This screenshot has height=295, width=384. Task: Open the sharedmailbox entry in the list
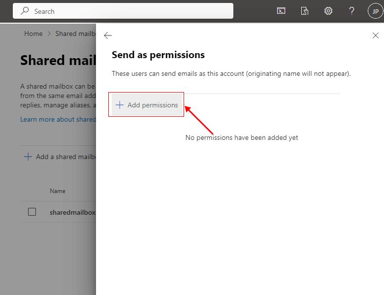click(x=72, y=212)
